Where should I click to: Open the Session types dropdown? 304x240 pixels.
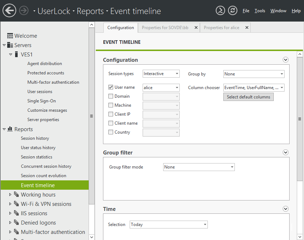(x=161, y=74)
